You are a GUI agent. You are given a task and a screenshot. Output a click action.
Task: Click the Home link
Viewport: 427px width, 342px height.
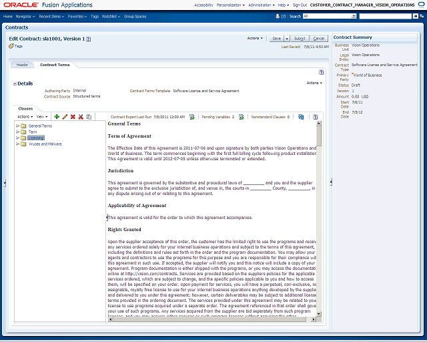click(8, 16)
